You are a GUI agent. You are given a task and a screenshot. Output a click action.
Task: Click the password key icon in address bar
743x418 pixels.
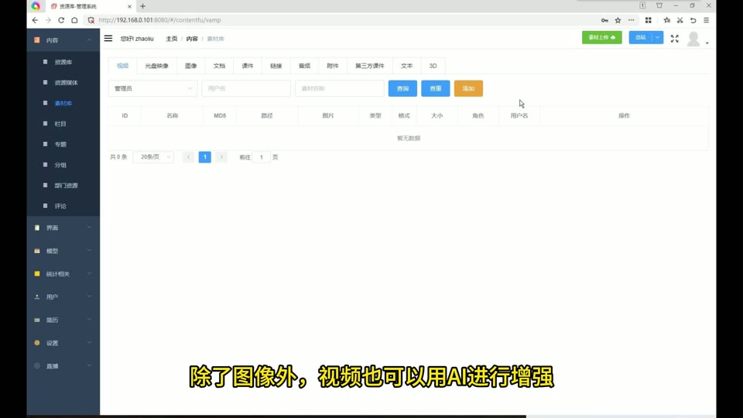pos(604,20)
